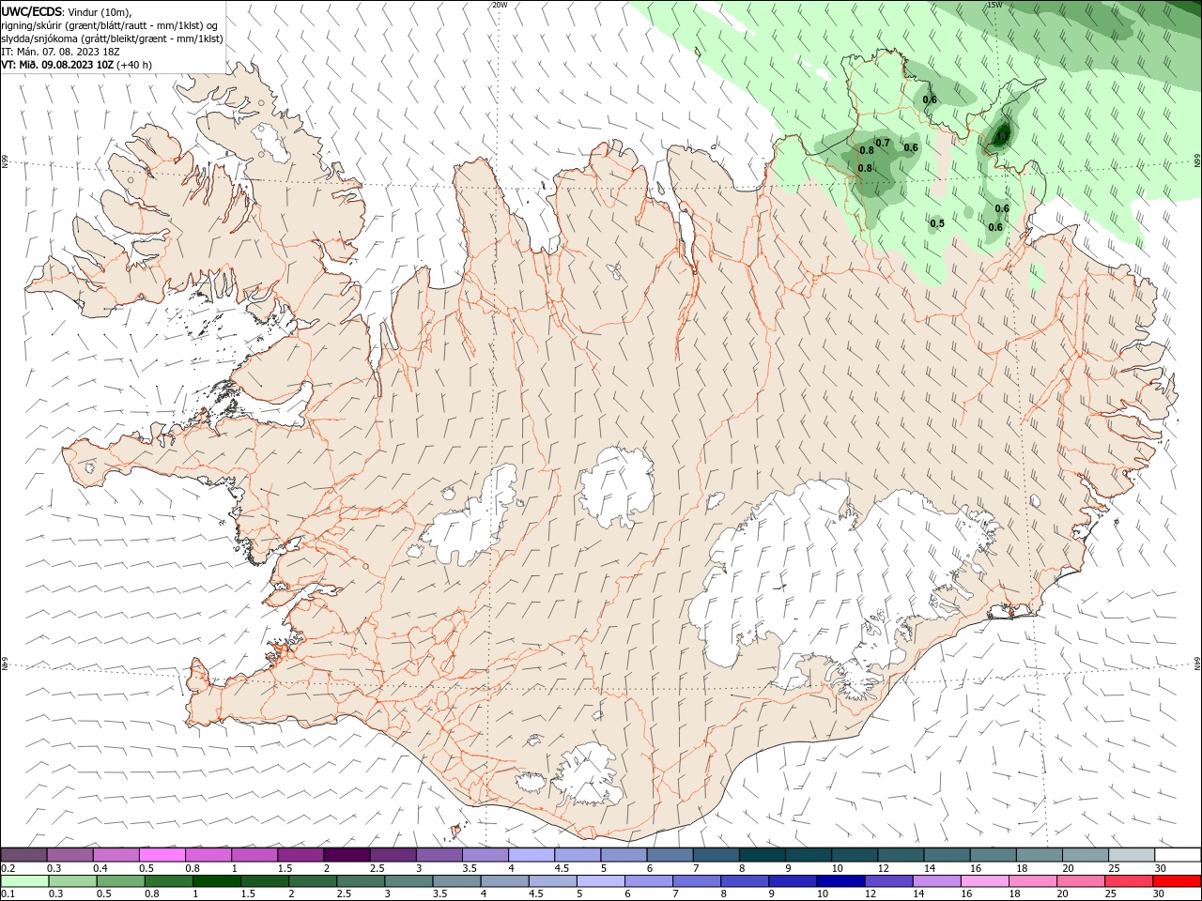Screen dimensions: 1202x901
Task: Click the muted purple 0.2 swatch in upper legend row
Action: (23, 855)
